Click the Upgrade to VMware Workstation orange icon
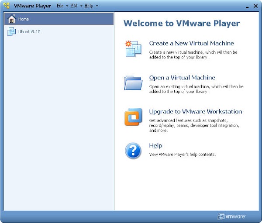Screen dimensions: 262x223 coord(133,117)
